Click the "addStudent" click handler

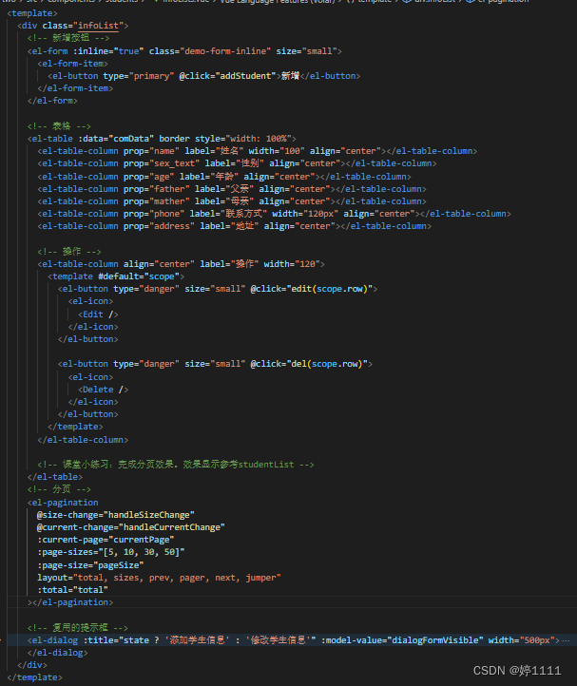pos(245,76)
